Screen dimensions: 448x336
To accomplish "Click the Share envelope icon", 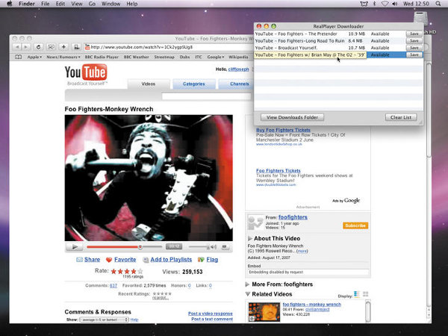I will [79, 259].
